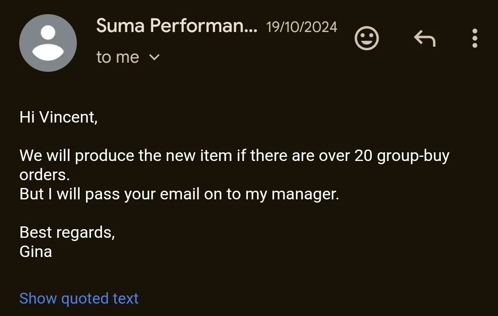Click the sentence starting "We will produce"
This screenshot has width=498, height=316.
pos(234,156)
